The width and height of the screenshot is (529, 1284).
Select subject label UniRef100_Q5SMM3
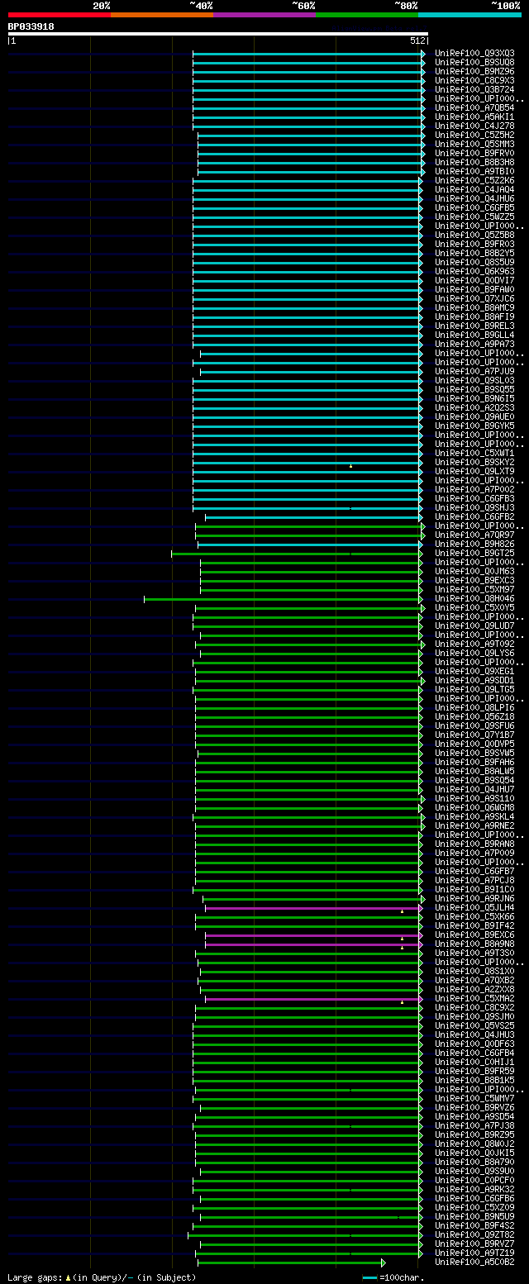pyautogui.click(x=474, y=144)
